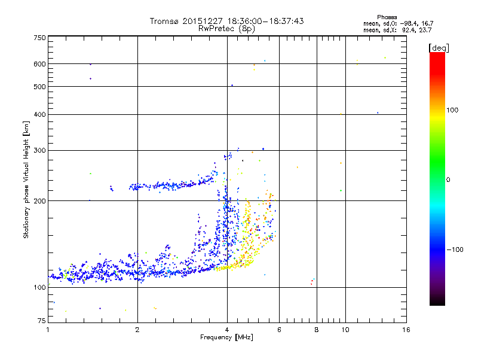The height and width of the screenshot is (359, 478).
Task: Click the y-axis tick label '300'
Action: (39, 151)
